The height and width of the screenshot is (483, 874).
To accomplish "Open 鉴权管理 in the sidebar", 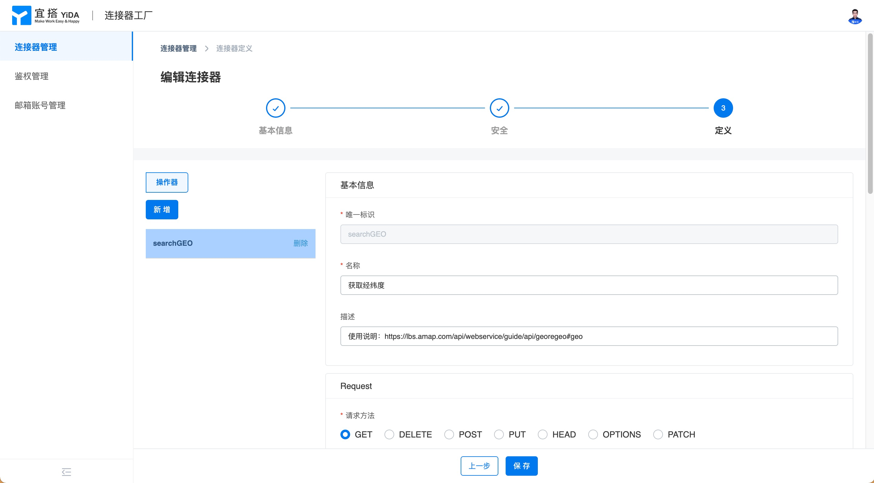I will click(x=66, y=76).
